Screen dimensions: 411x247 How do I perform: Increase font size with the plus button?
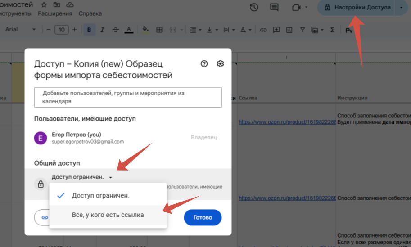click(74, 30)
